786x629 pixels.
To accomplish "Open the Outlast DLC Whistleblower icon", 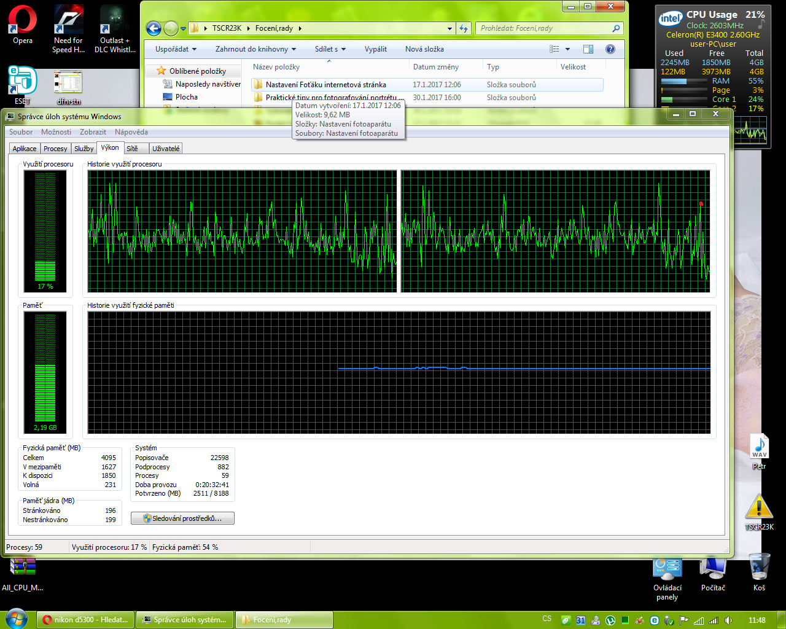I will pos(114,21).
